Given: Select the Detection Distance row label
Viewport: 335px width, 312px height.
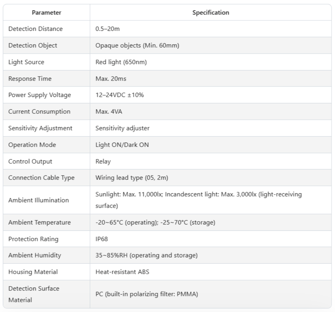Looking at the screenshot, I should 36,29.
